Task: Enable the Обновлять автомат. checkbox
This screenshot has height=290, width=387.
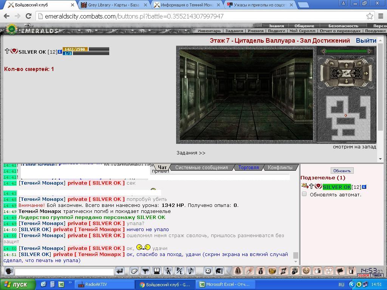Action: click(x=304, y=194)
